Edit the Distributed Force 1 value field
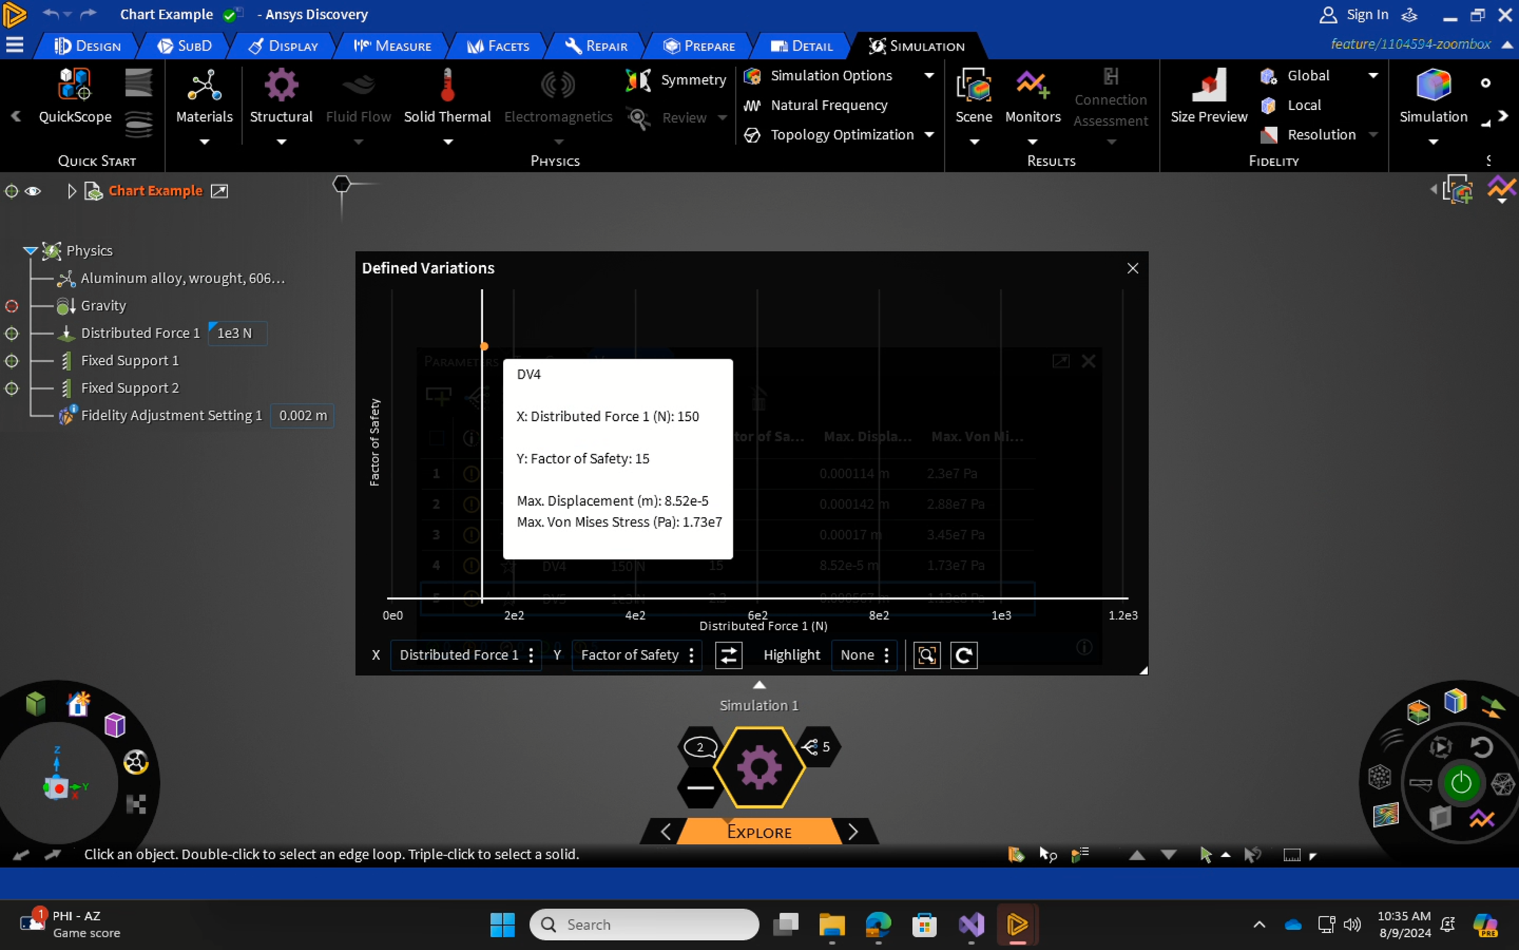1519x950 pixels. (237, 333)
